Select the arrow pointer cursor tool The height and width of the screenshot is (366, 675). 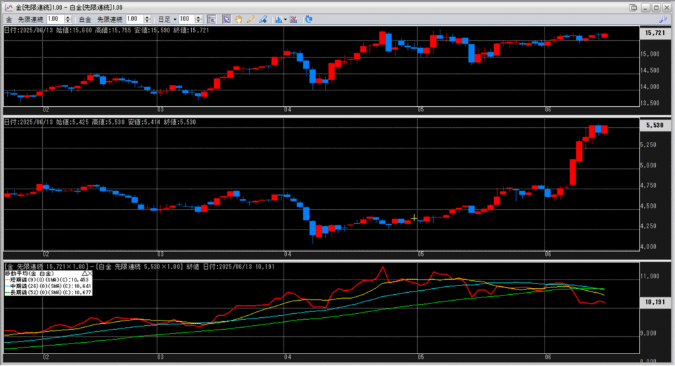226,20
